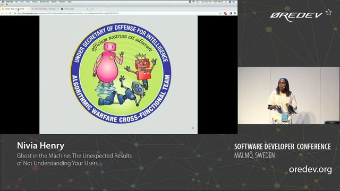Image resolution: width=340 pixels, height=191 pixels.
Task: Close the second browser tab
Action: (58, 9)
